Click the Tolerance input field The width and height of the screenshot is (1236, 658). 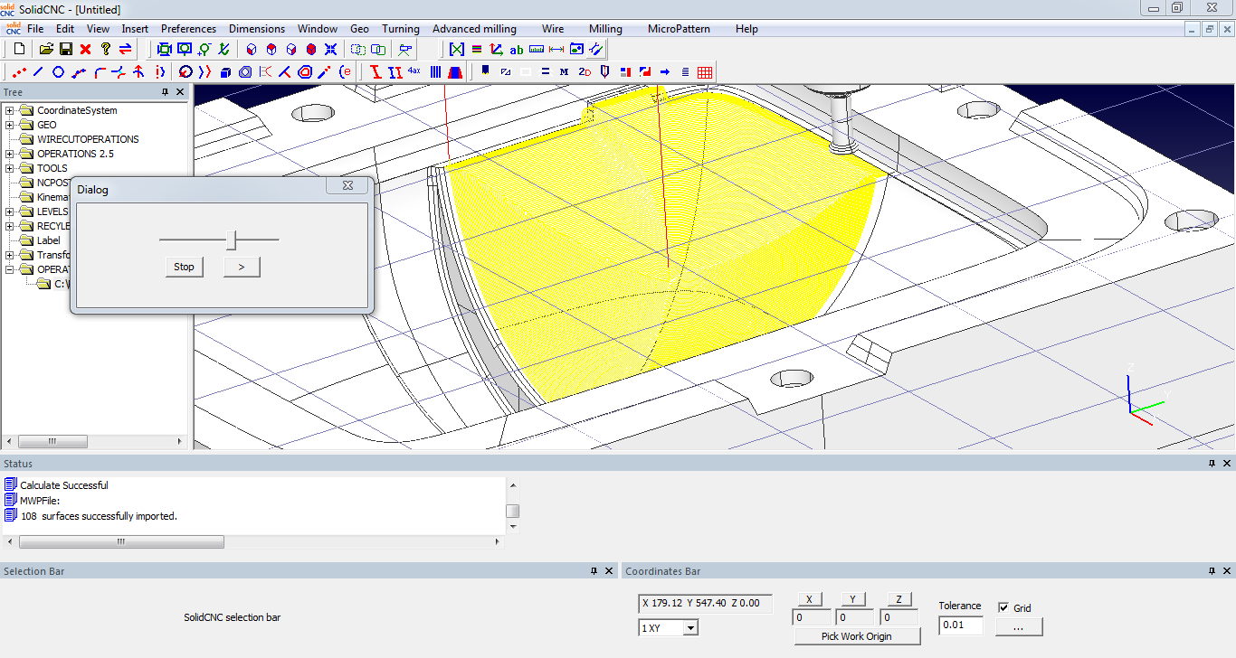[x=960, y=625]
